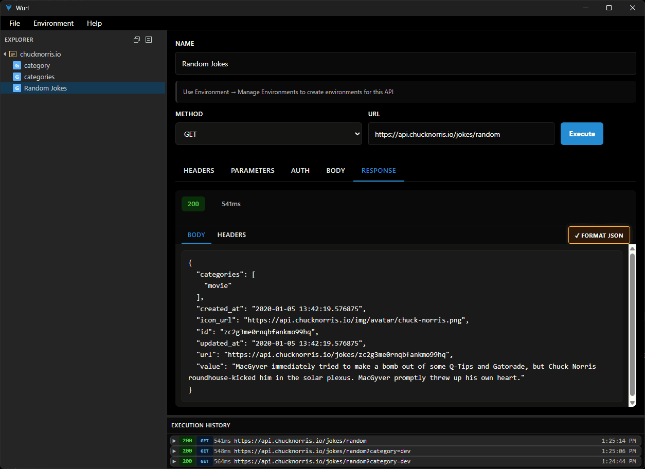Expand the first execution history entry
Screen dimensions: 645x469
(175, 441)
